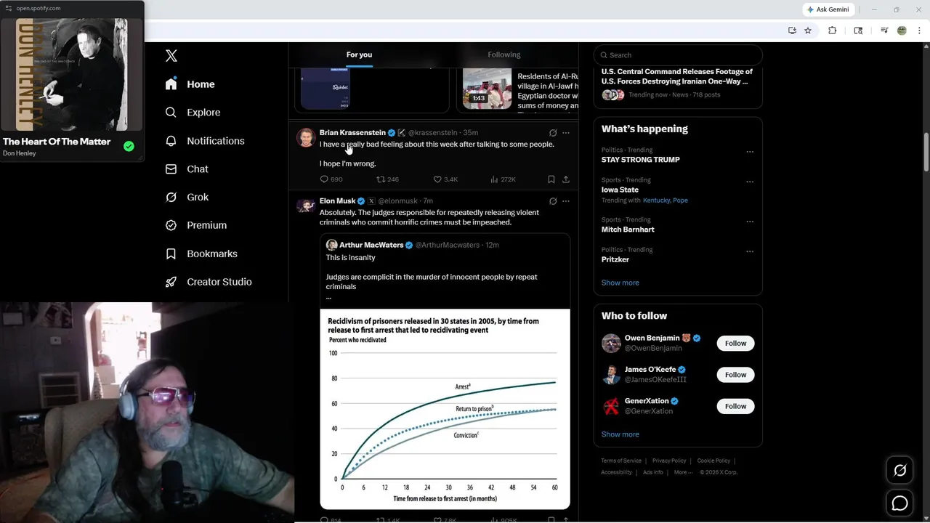This screenshot has width=930, height=523.
Task: Bookmark Brian Krassenstein's post
Action: click(551, 179)
